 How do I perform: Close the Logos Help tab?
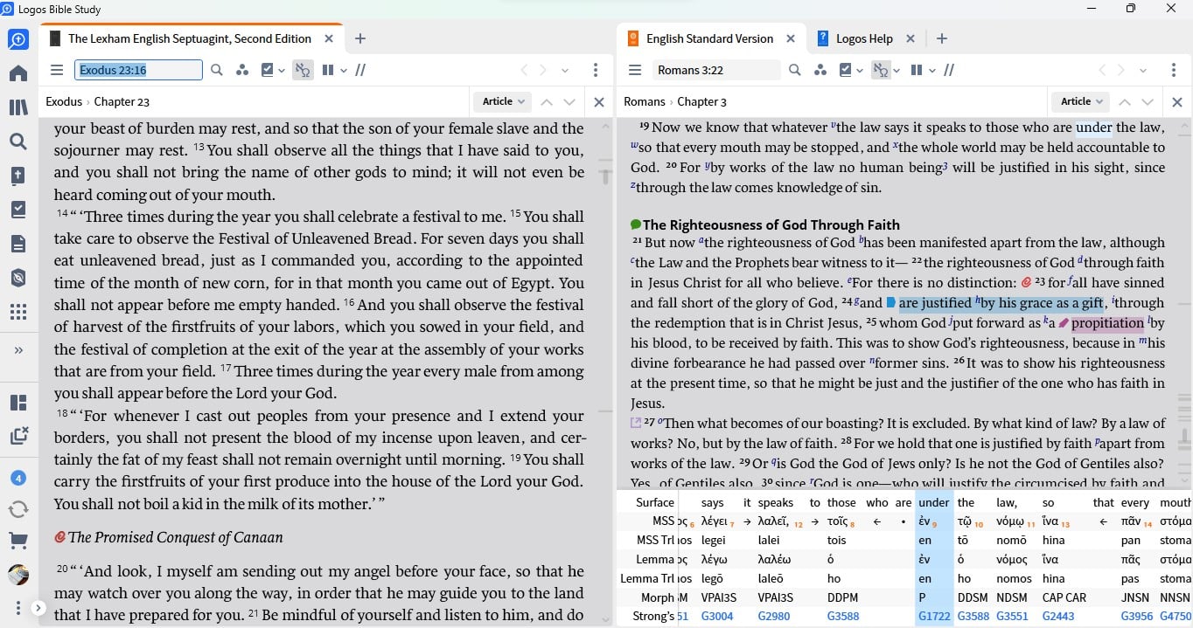click(x=910, y=38)
